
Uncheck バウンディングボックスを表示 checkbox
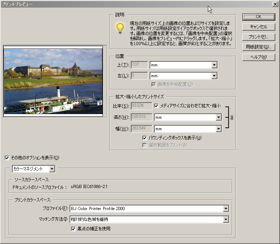(x=145, y=138)
